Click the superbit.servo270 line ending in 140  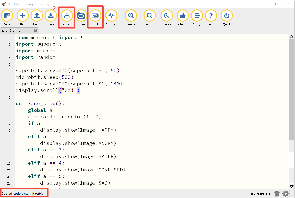(x=69, y=84)
